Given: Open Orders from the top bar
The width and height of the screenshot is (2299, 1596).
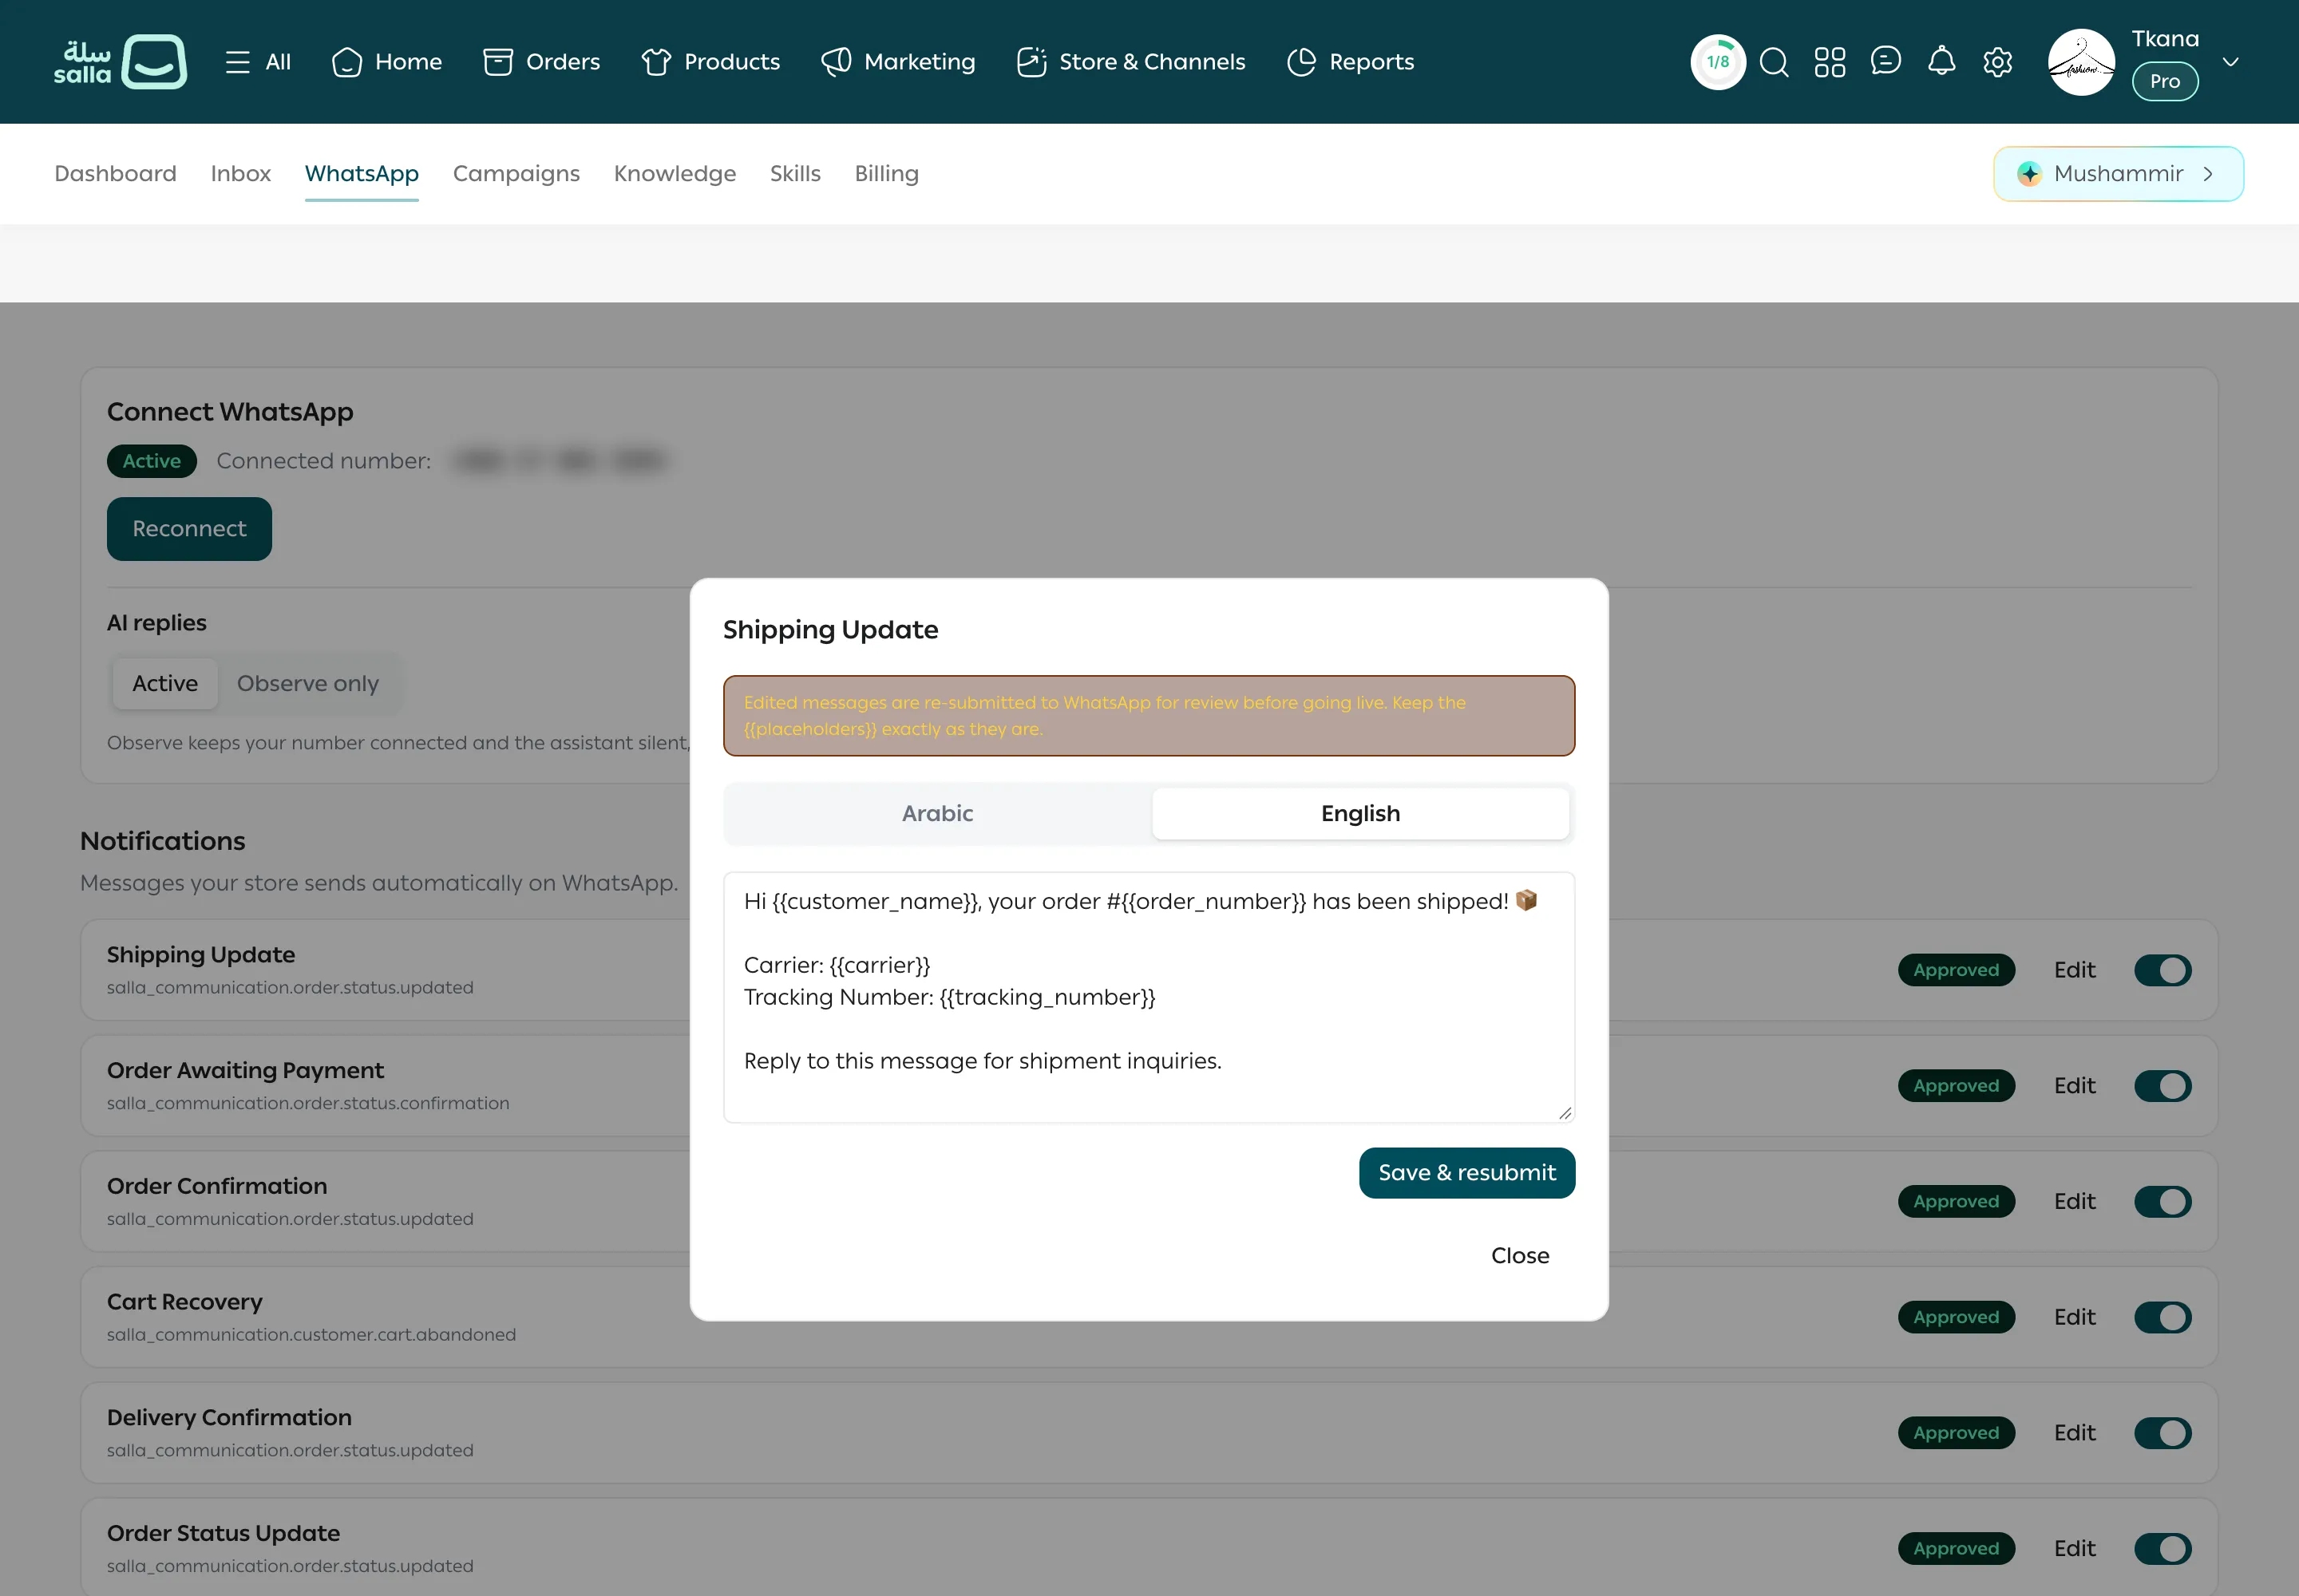Looking at the screenshot, I should [541, 62].
